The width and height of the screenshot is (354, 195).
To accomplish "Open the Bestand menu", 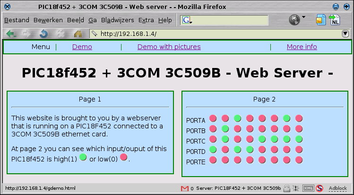I will click(17, 20).
